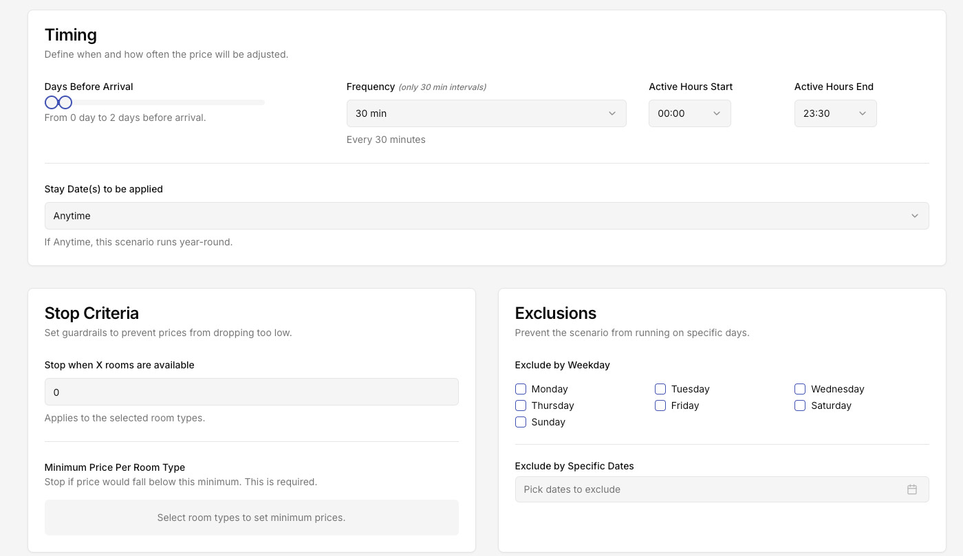Click the Days Before Arrival slider track
This screenshot has height=556, width=963.
(x=172, y=102)
